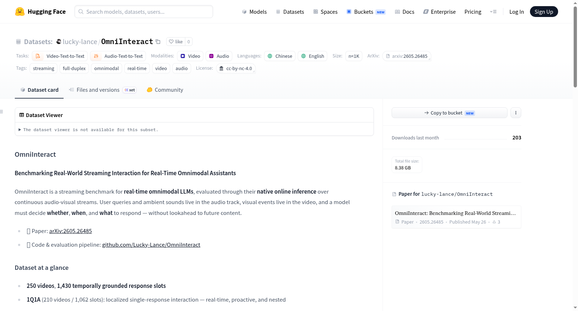Click the Sign Up button
This screenshot has width=578, height=311.
[x=544, y=12]
